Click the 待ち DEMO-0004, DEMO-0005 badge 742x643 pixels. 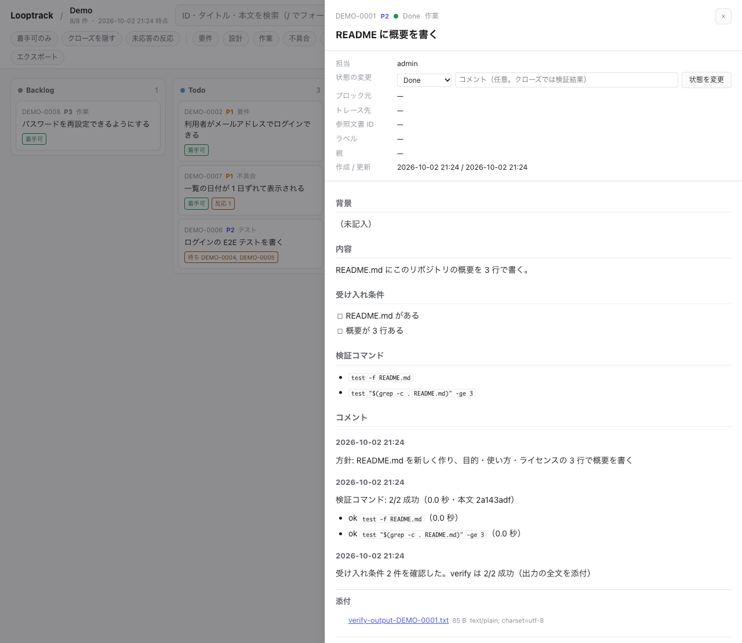pos(231,257)
